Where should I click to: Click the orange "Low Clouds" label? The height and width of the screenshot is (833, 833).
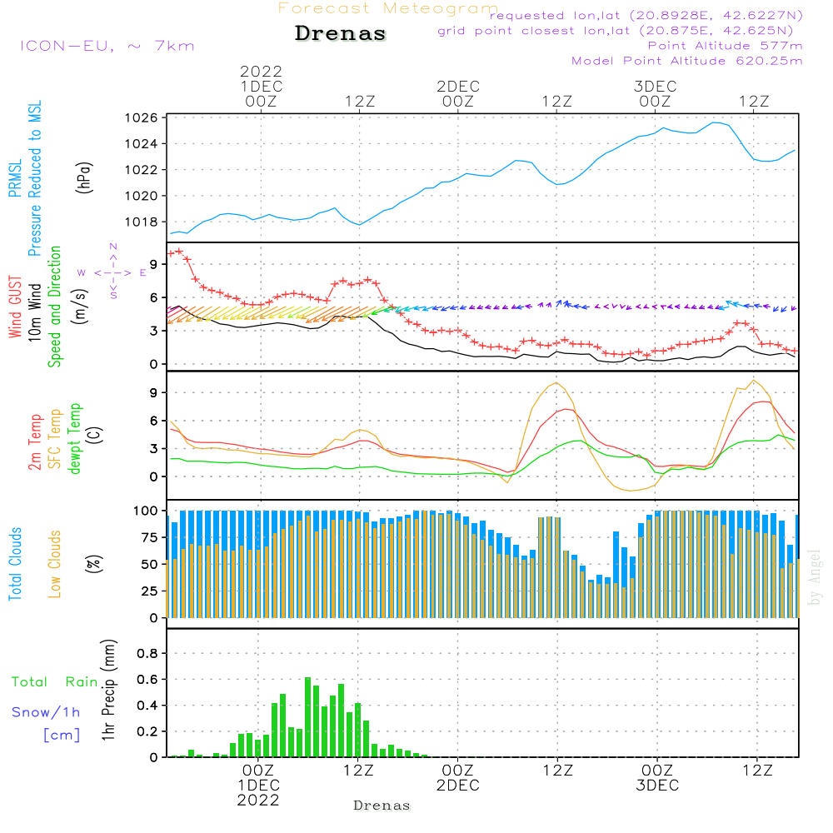coord(55,564)
